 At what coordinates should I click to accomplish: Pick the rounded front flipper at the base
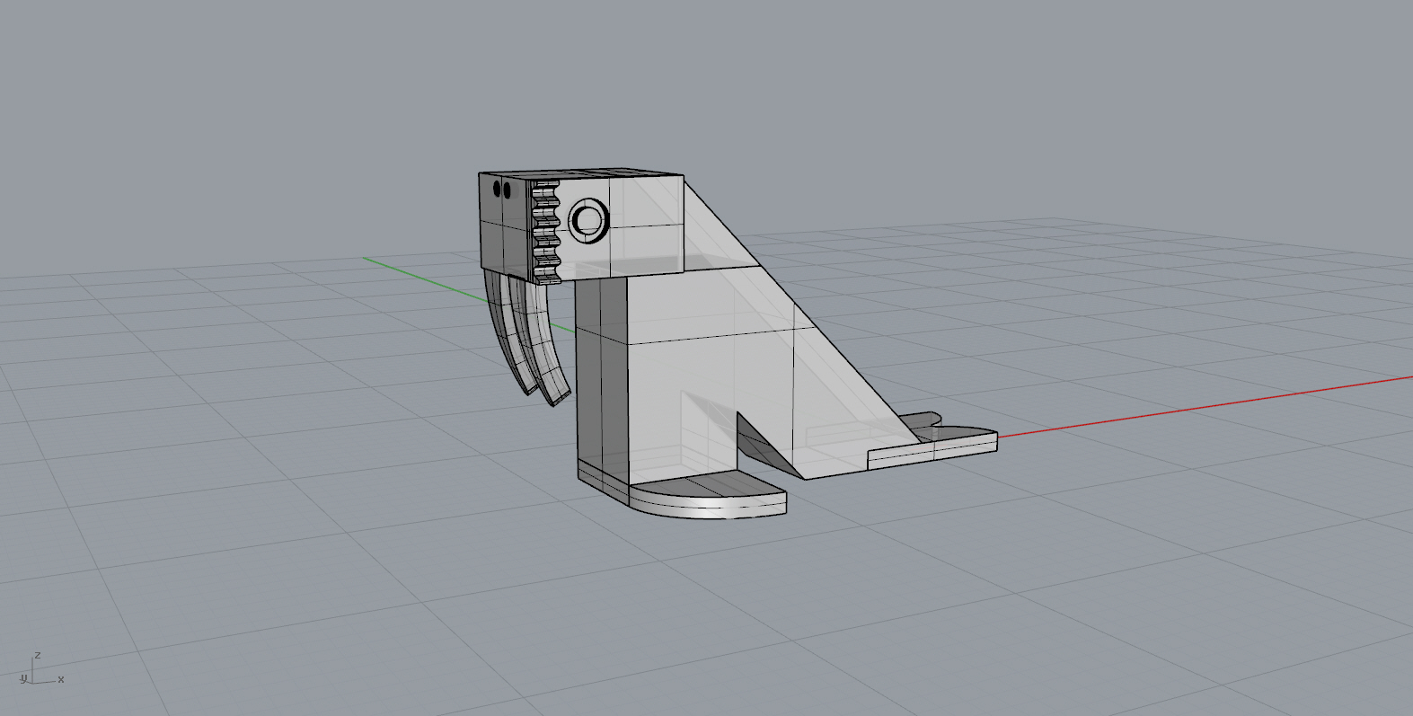pos(708,497)
